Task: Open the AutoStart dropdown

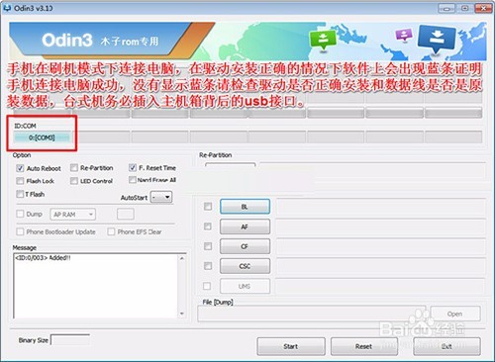Action: pos(161,197)
